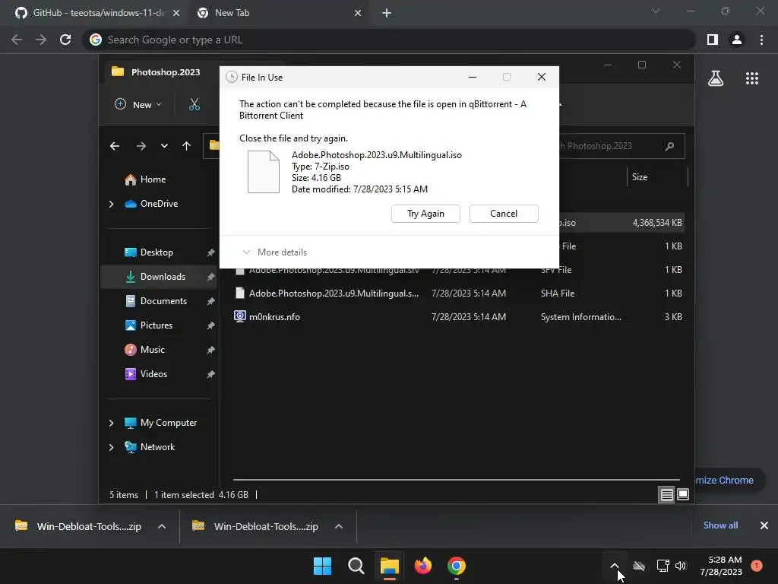The height and width of the screenshot is (584, 778).
Task: Expand first Win-Debloat-Tools download options
Action: point(162,526)
